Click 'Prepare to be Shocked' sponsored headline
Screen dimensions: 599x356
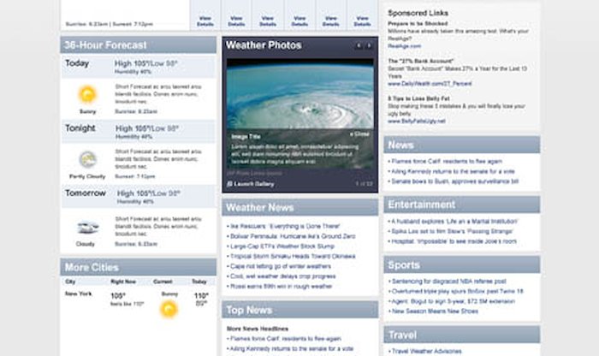tap(418, 23)
